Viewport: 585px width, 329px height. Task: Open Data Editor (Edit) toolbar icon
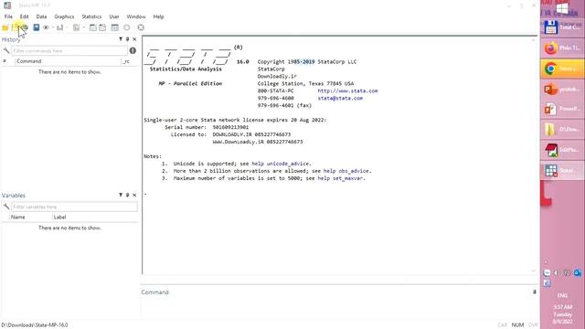tap(93, 27)
